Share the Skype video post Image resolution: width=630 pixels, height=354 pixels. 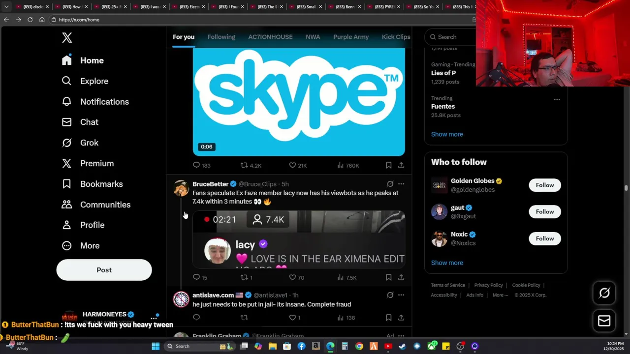tap(401, 166)
